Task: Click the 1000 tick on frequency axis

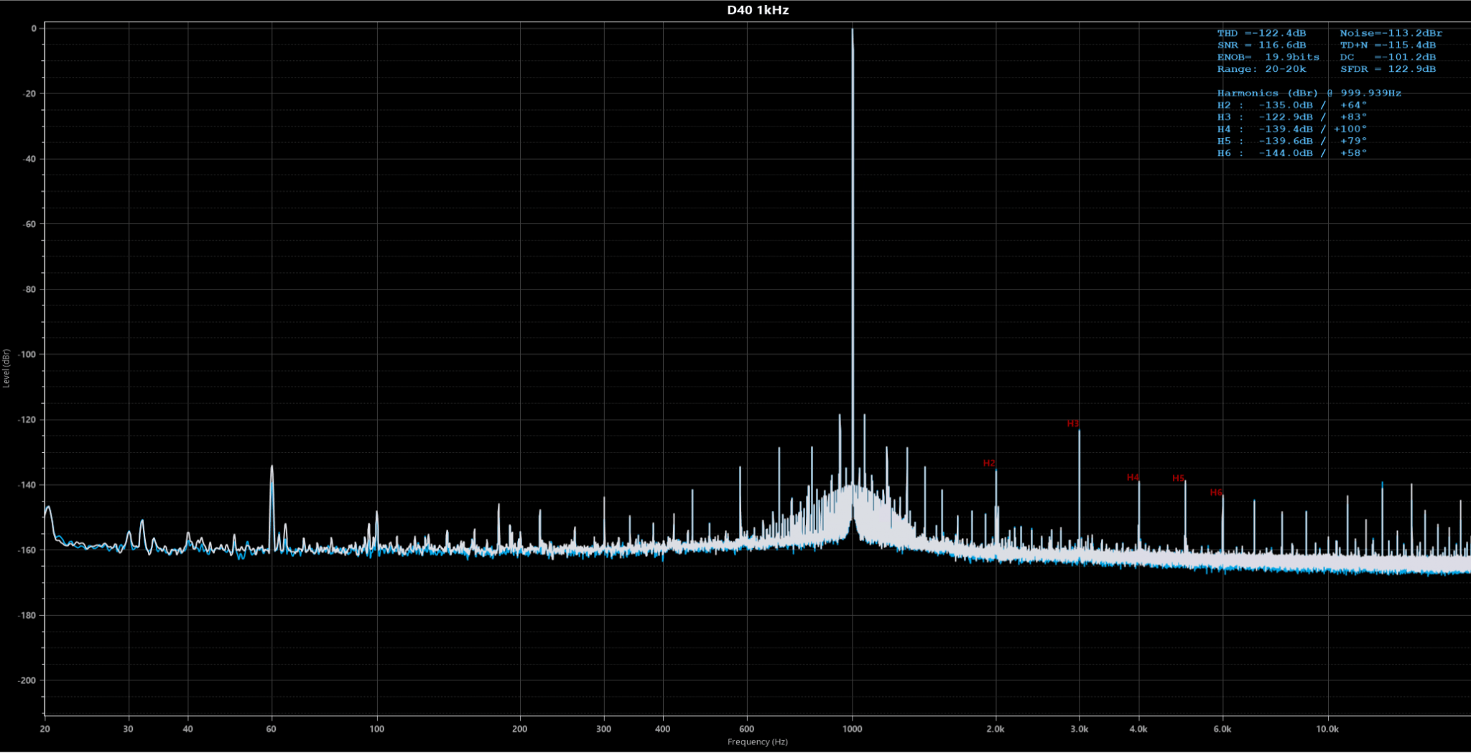Action: pyautogui.click(x=852, y=729)
